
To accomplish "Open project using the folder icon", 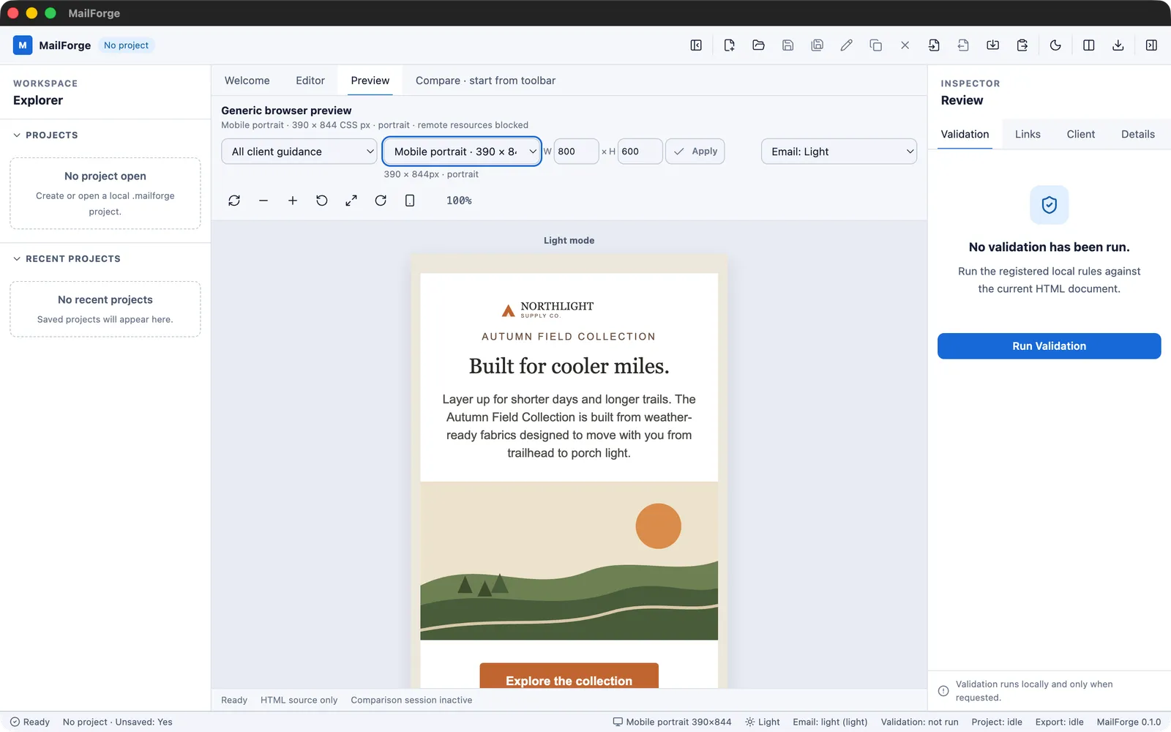I will 758,45.
